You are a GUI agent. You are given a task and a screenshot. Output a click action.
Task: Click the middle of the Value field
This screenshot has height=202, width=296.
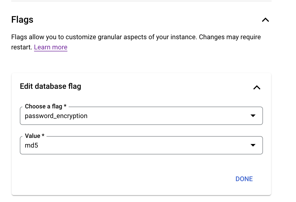tap(141, 146)
